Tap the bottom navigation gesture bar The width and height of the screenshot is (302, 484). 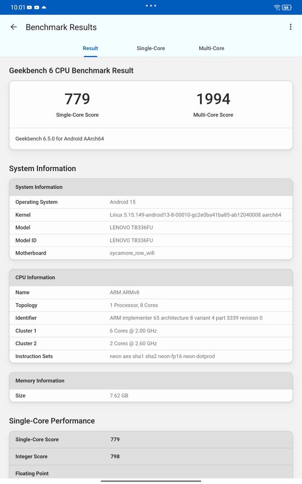click(x=151, y=481)
